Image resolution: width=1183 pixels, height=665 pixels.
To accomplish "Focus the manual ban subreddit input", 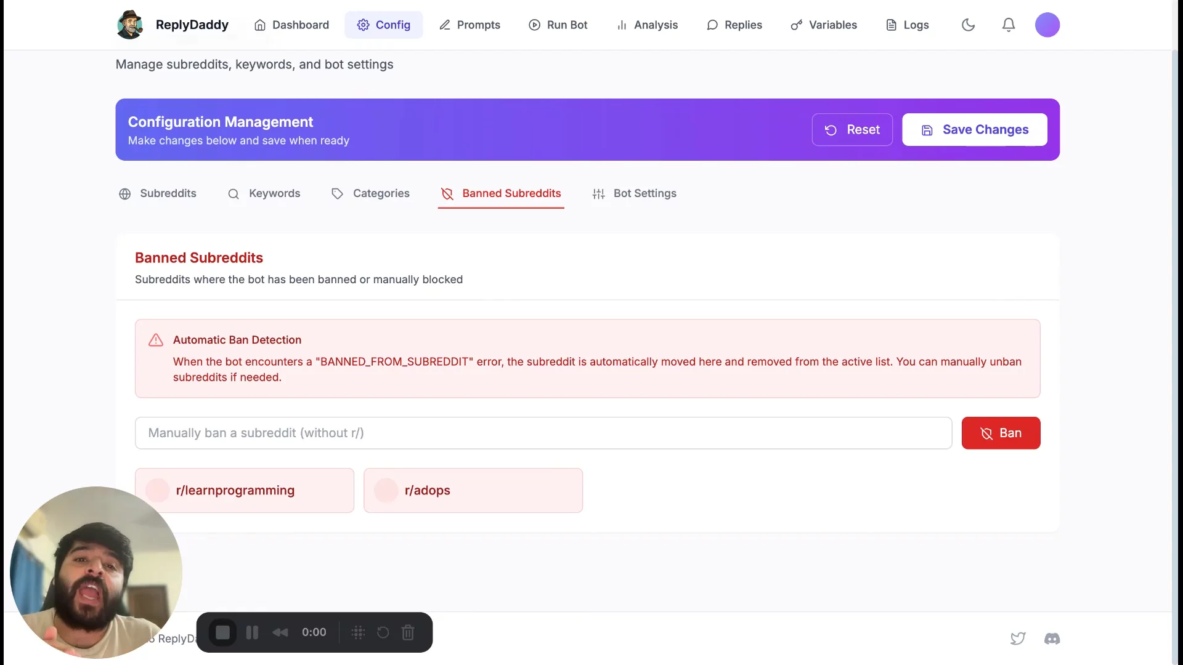I will [543, 433].
